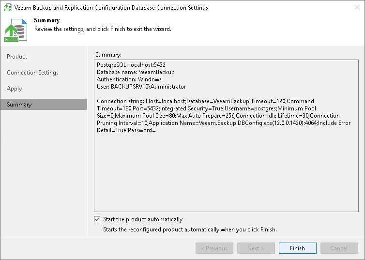365x260 pixels.
Task: Click empty area of the summary box
Action: click(x=226, y=174)
